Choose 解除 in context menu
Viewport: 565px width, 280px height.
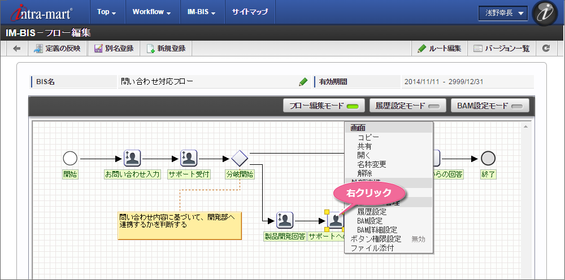[x=364, y=173]
